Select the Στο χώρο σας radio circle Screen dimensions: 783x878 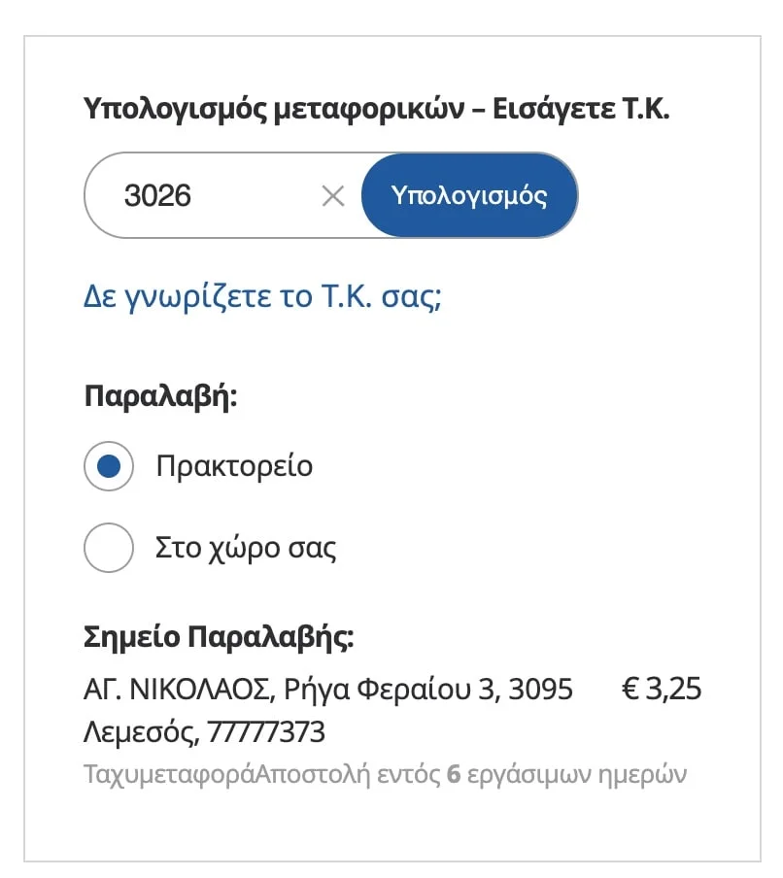[x=109, y=548]
